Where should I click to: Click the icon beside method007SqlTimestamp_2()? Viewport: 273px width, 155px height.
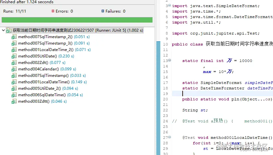click(x=14, y=37)
